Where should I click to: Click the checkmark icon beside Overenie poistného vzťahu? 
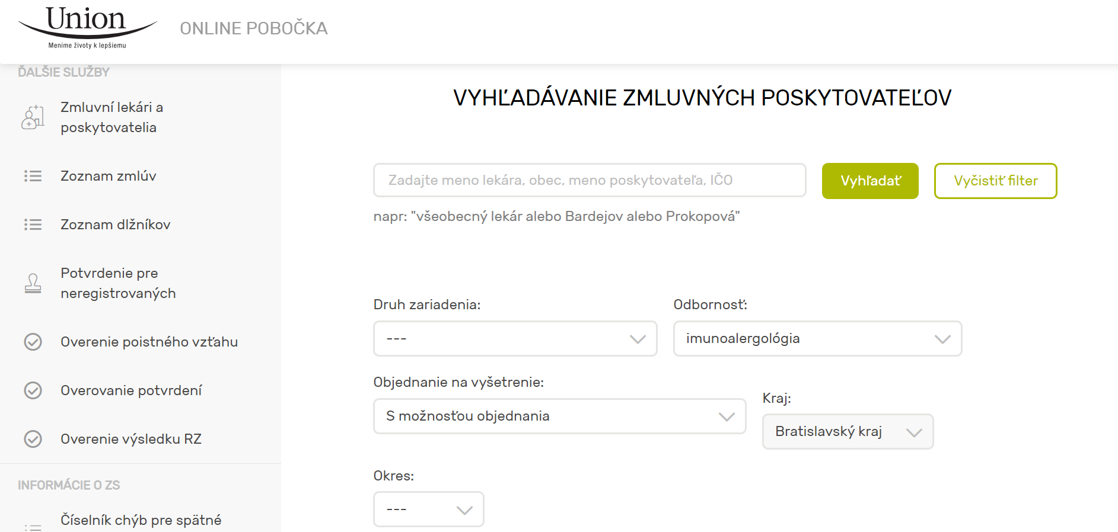33,342
